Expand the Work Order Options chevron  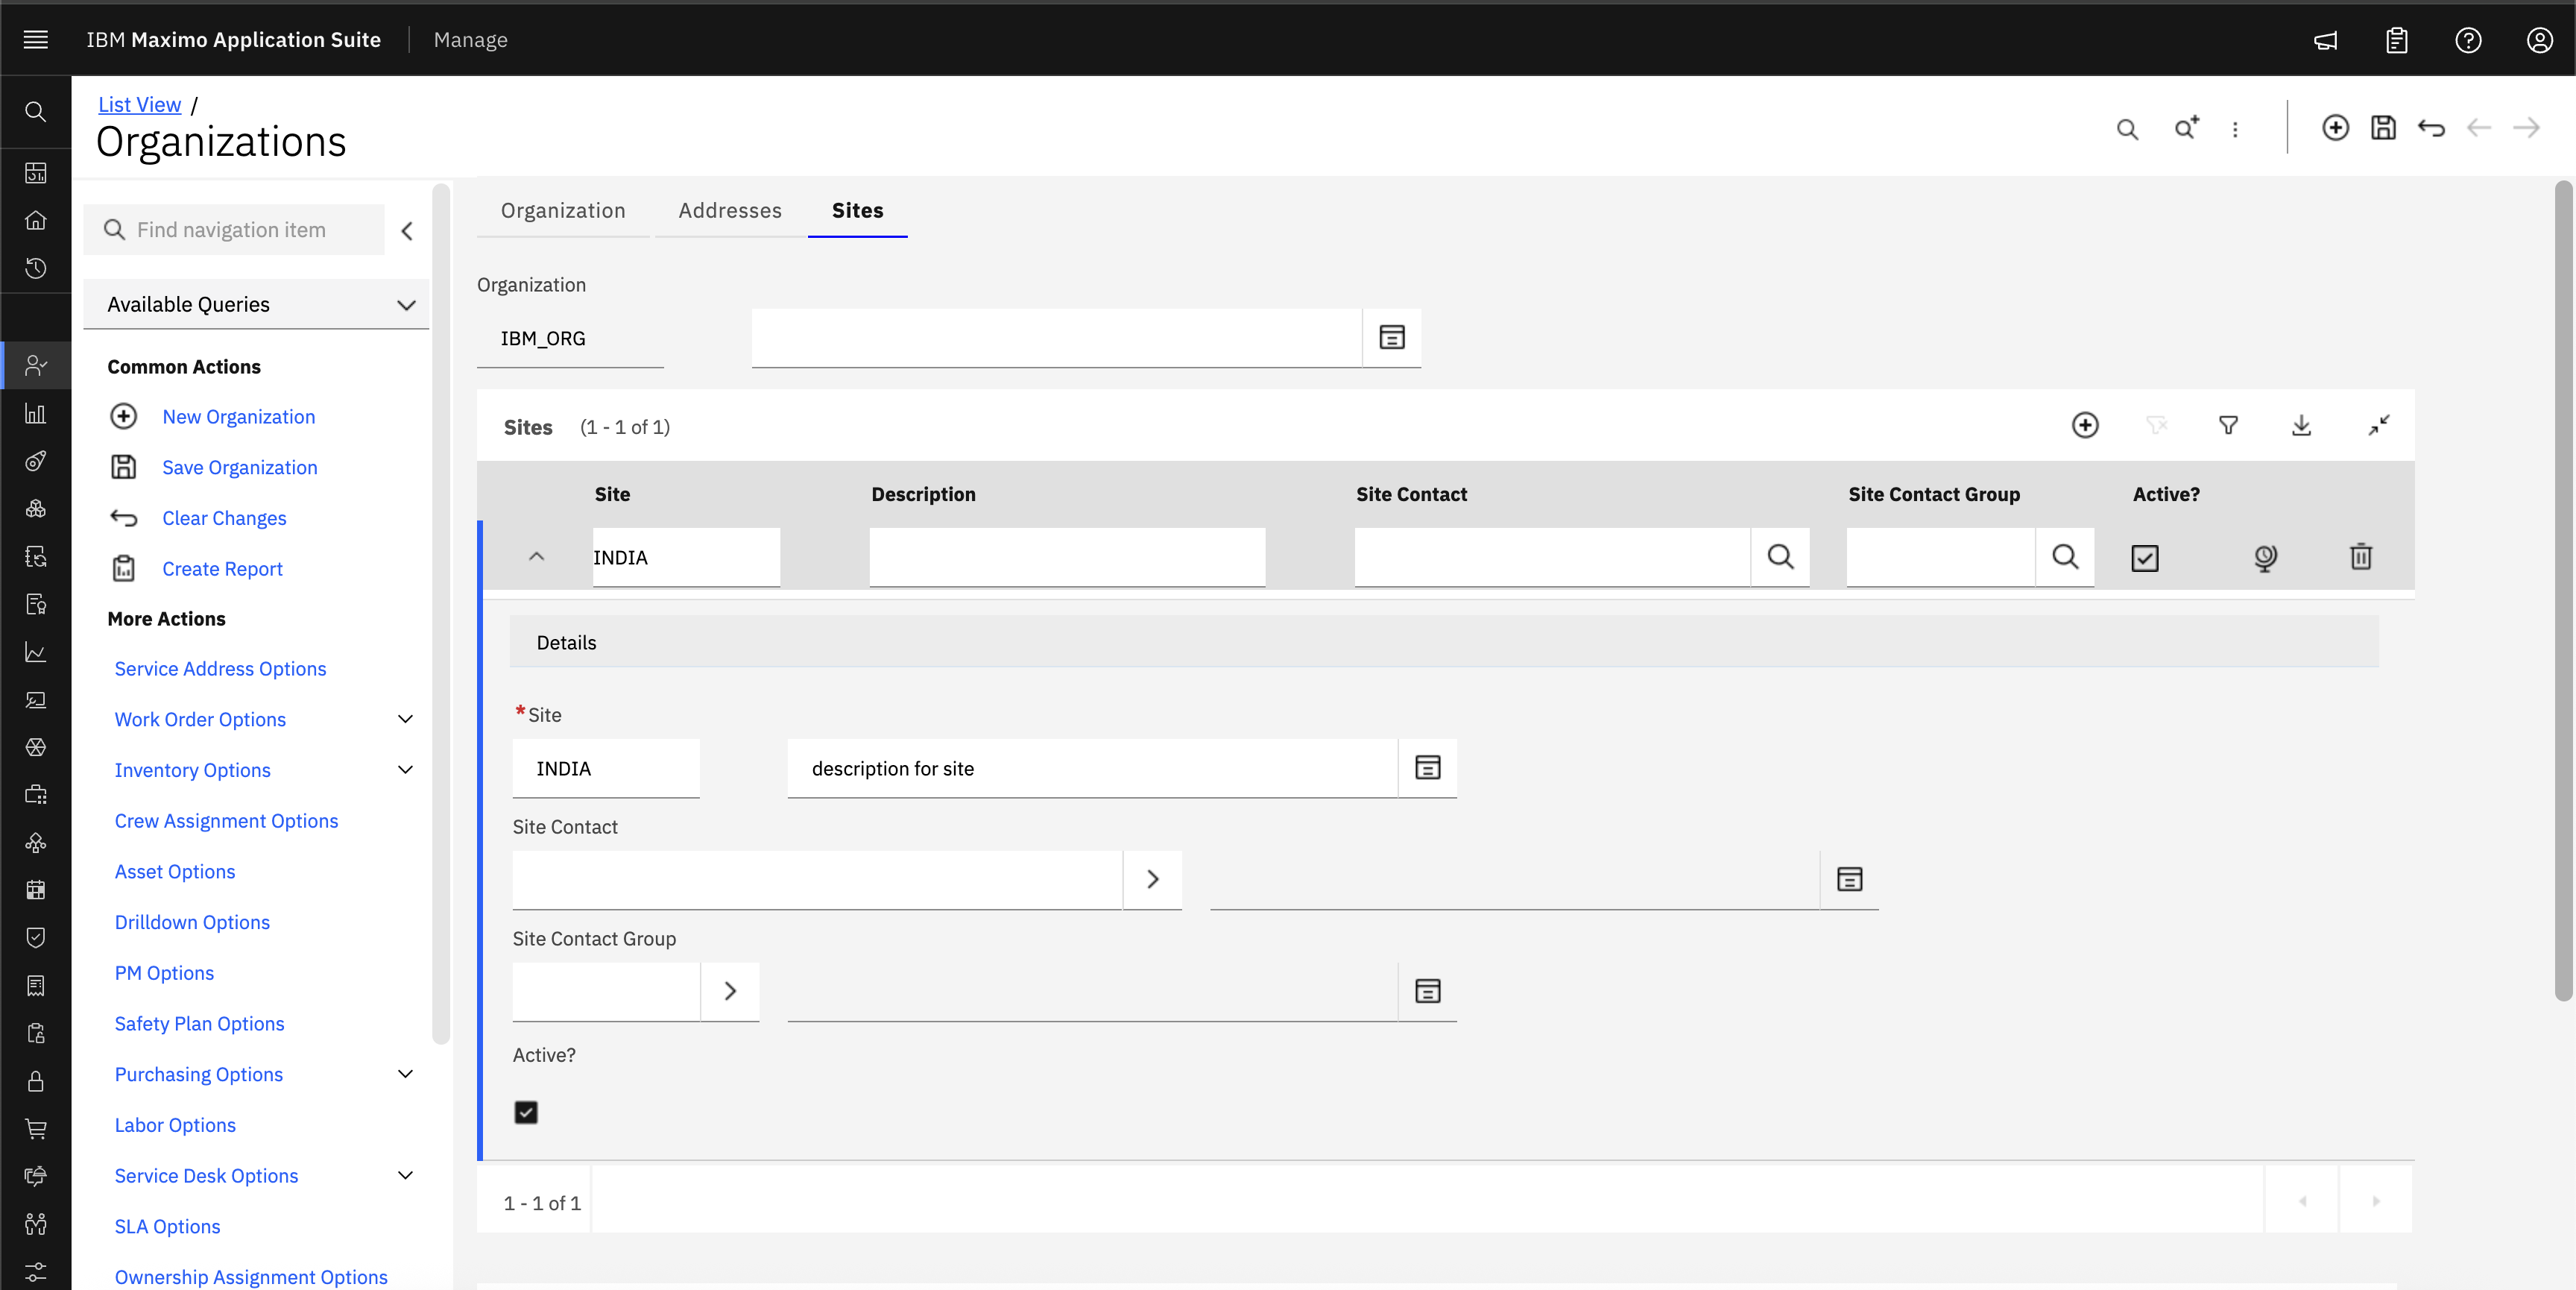click(406, 719)
